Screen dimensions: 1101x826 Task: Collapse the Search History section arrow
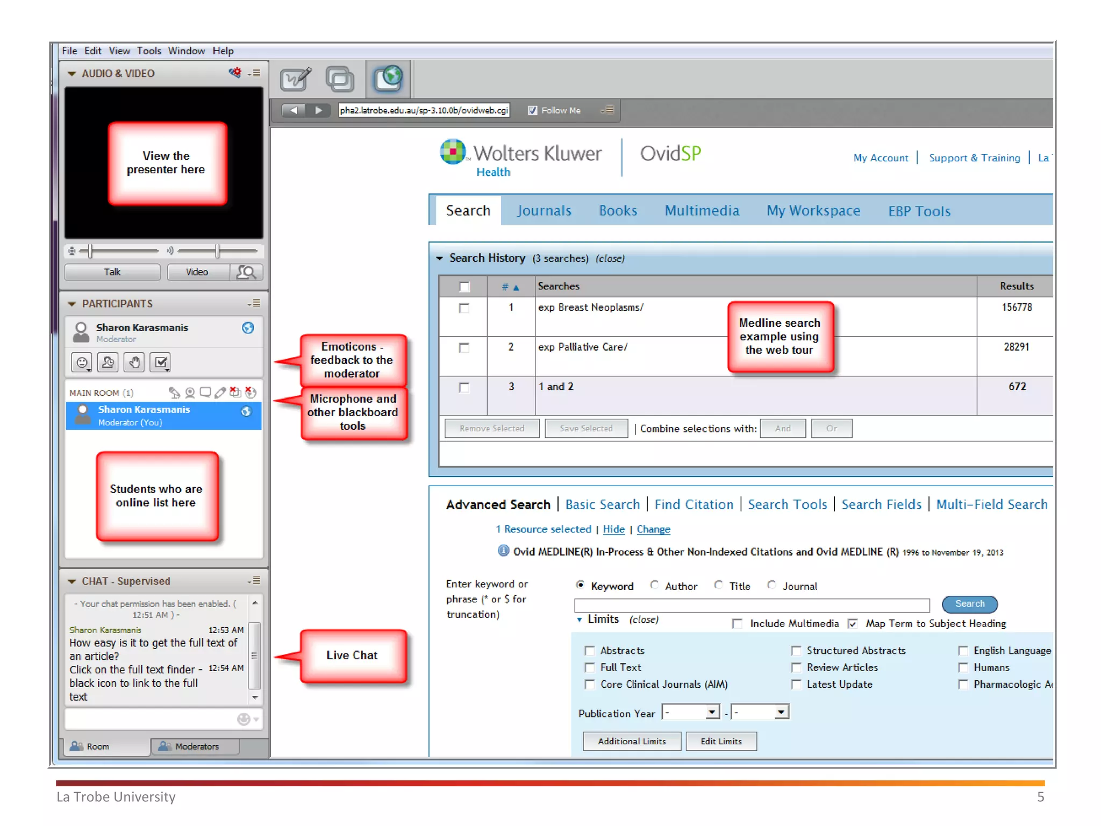(439, 259)
